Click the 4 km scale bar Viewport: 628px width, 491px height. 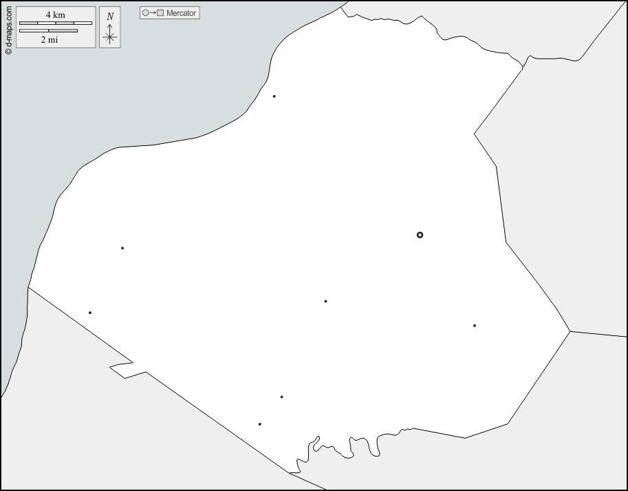[x=55, y=23]
